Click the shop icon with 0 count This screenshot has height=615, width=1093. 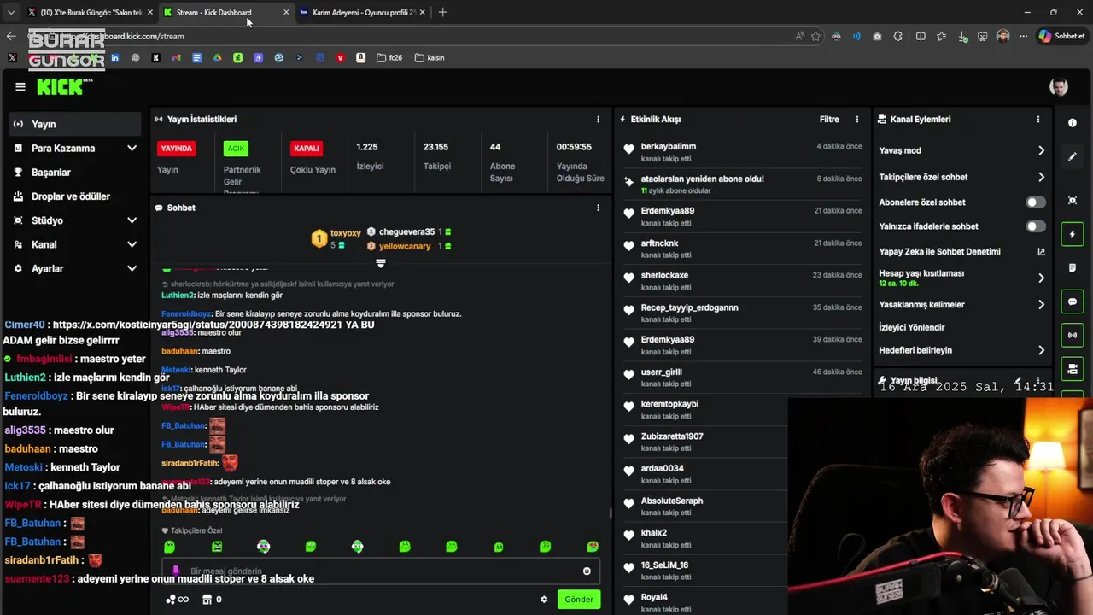pos(212,600)
